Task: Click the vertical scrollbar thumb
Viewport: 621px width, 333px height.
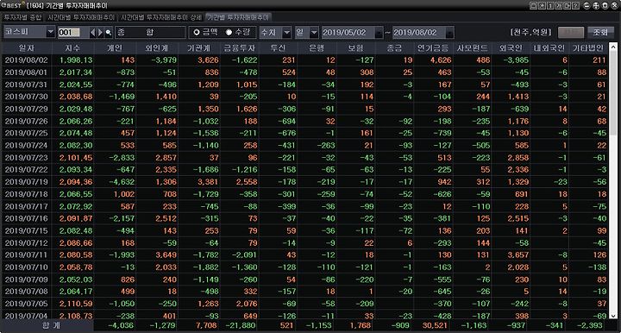Action: click(x=613, y=93)
